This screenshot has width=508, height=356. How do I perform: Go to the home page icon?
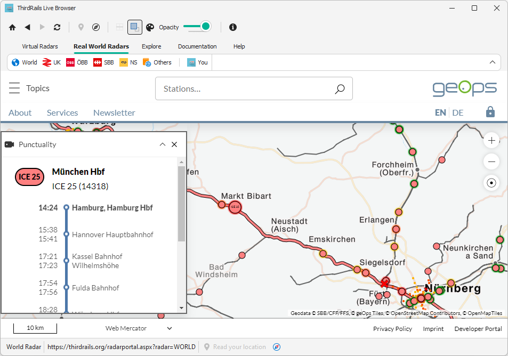coord(12,28)
